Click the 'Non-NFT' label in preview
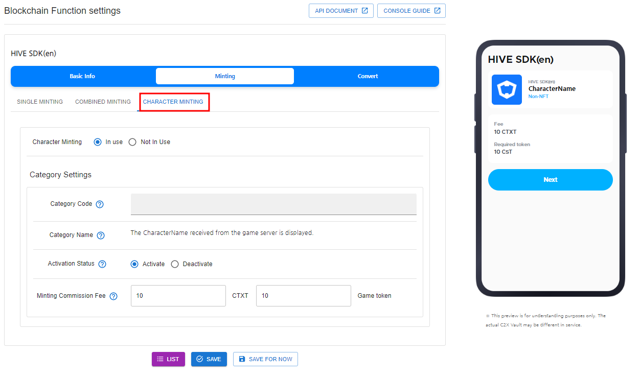The width and height of the screenshot is (640, 378). pos(538,97)
